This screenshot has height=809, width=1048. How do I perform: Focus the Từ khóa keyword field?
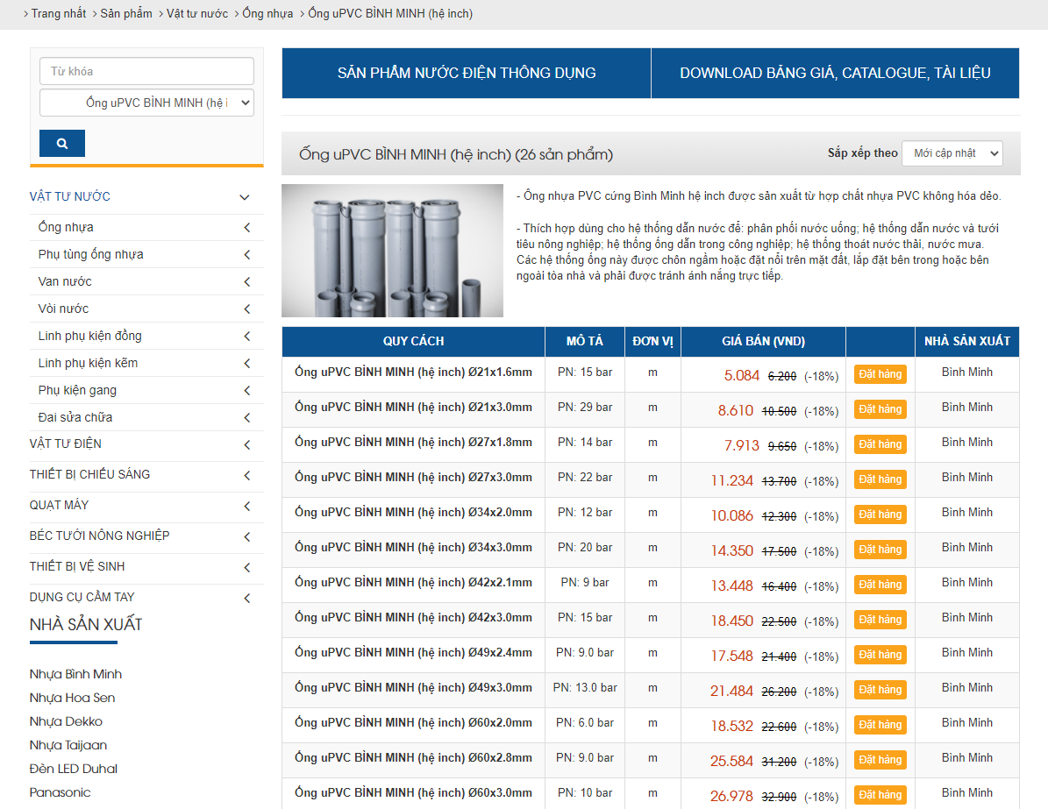pyautogui.click(x=147, y=71)
